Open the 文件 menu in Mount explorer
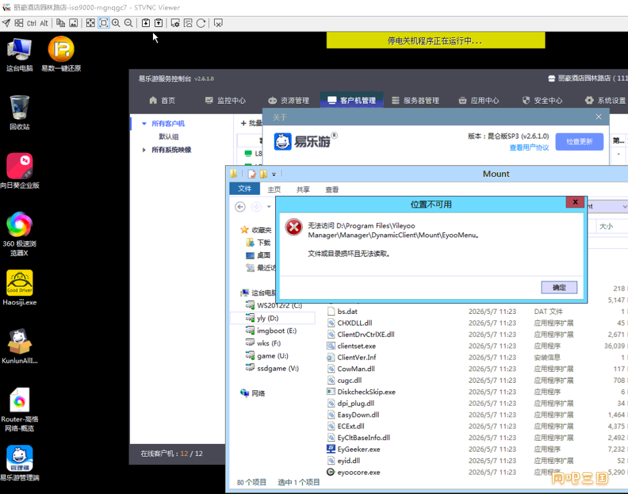The height and width of the screenshot is (494, 628). [244, 188]
